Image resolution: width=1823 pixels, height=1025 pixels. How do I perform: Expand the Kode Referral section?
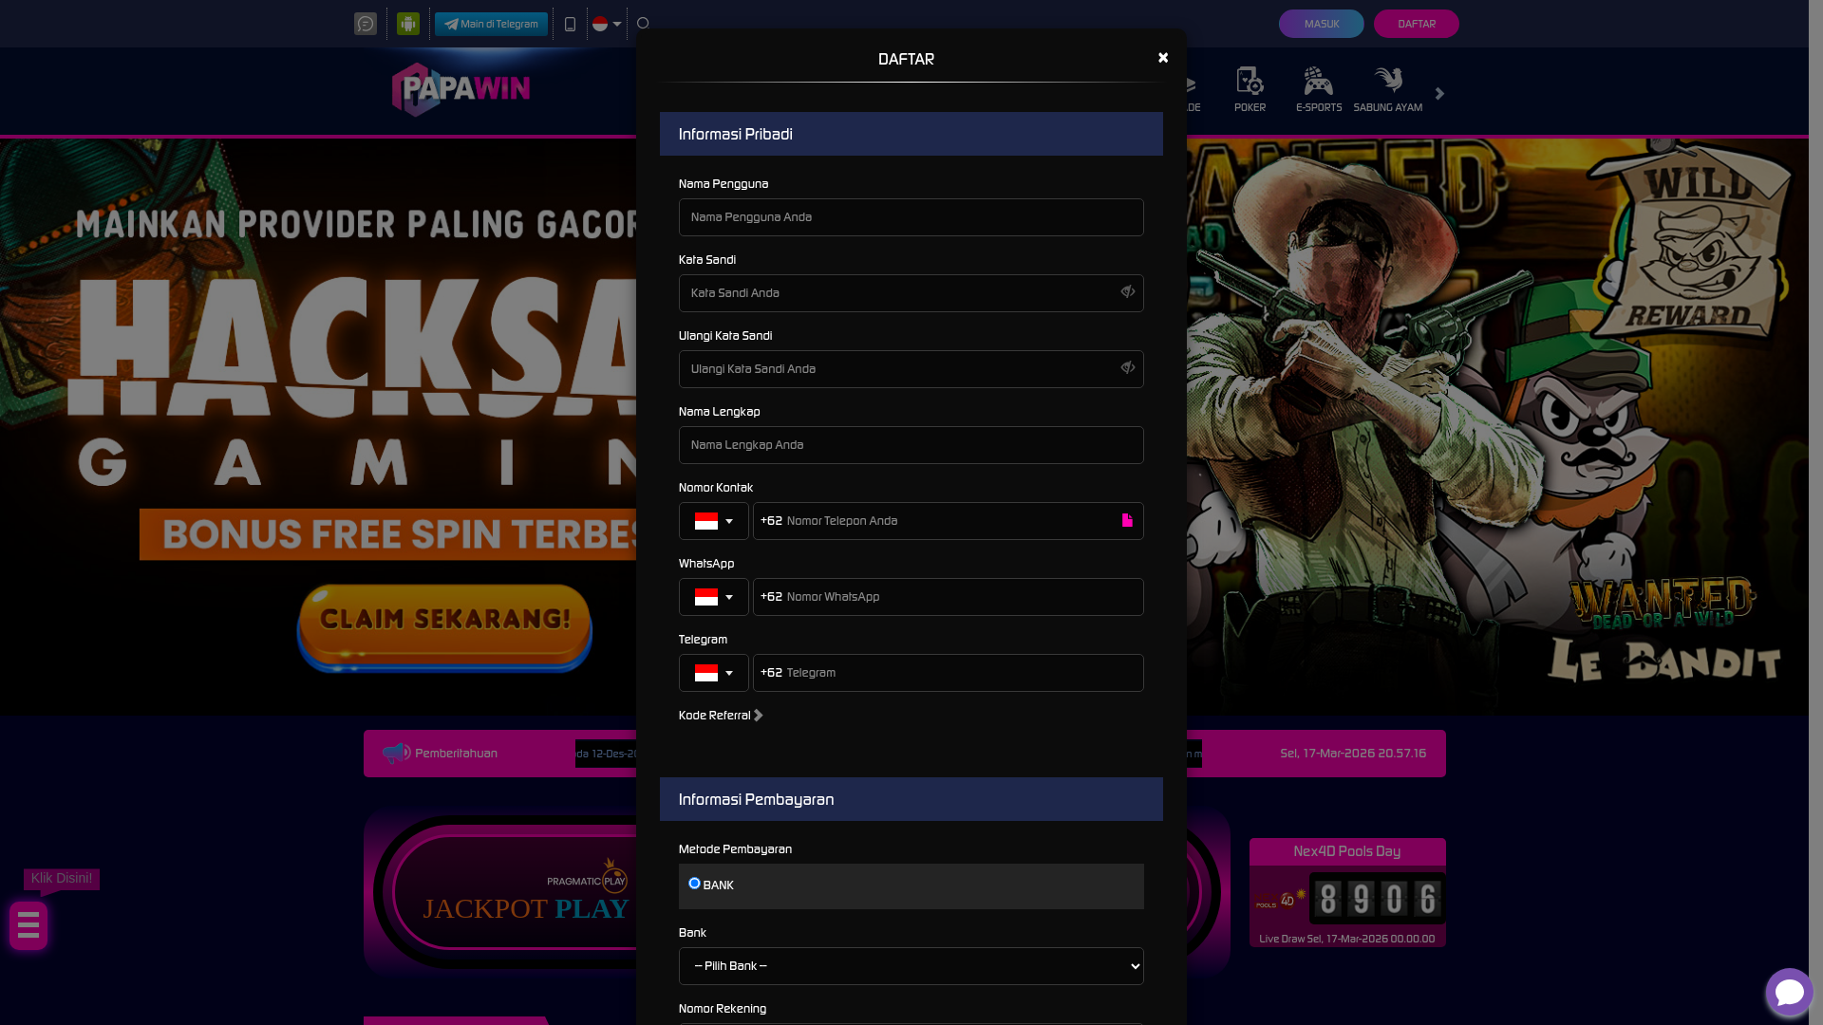721,716
